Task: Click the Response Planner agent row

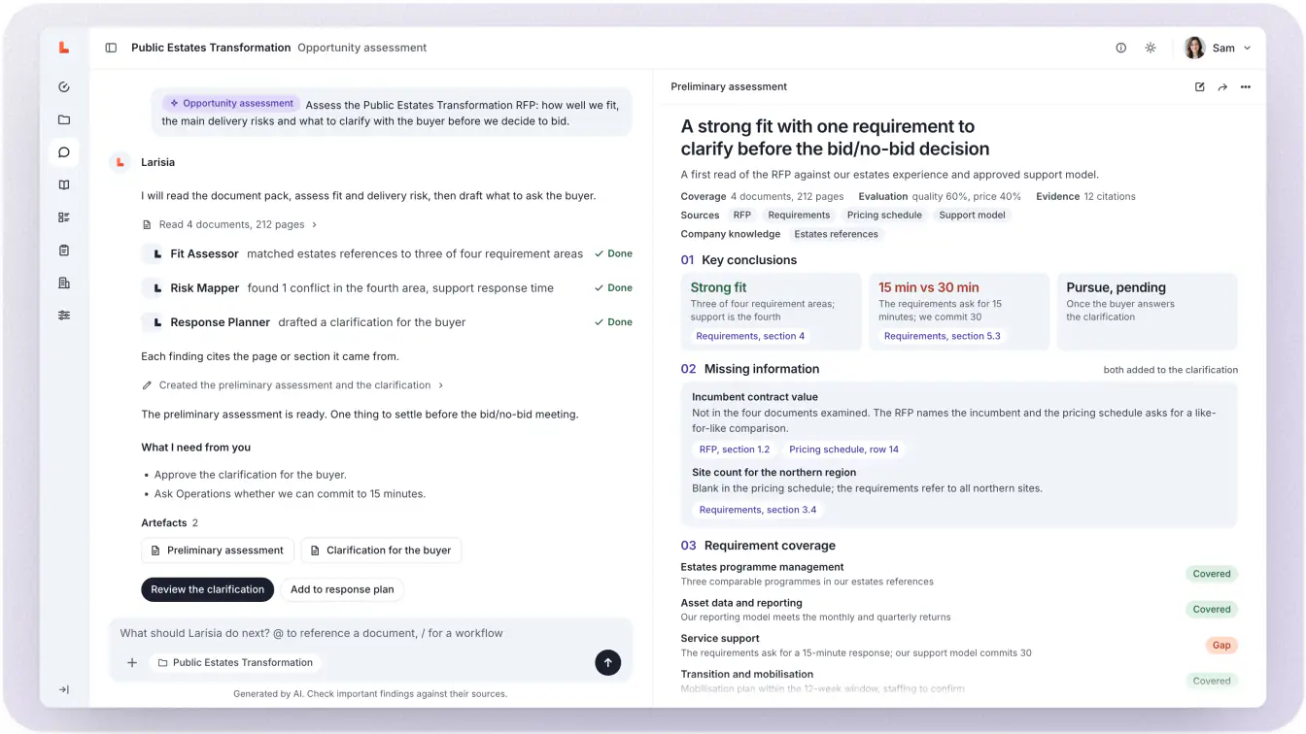Action: coord(387,322)
